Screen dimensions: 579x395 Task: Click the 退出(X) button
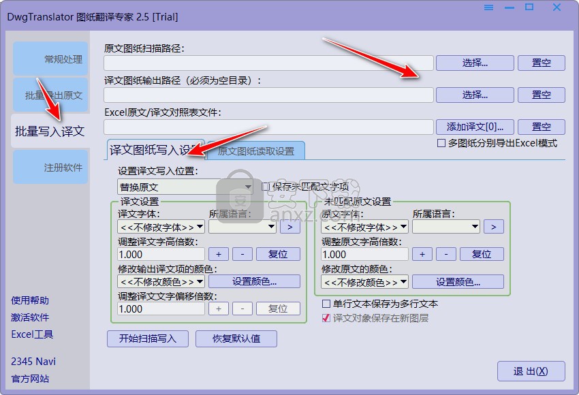point(531,371)
